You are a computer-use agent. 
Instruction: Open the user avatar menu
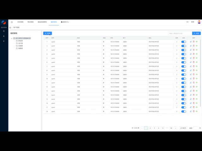pyautogui.click(x=199, y=22)
